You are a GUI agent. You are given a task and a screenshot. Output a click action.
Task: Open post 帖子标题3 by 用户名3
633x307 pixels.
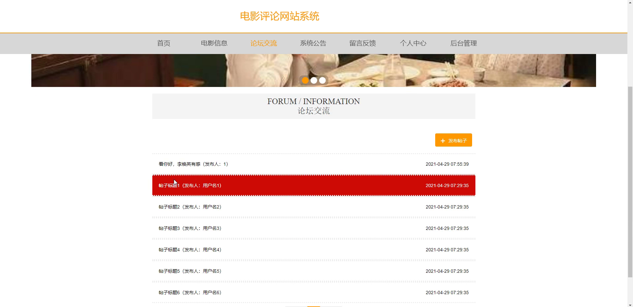tap(314, 228)
